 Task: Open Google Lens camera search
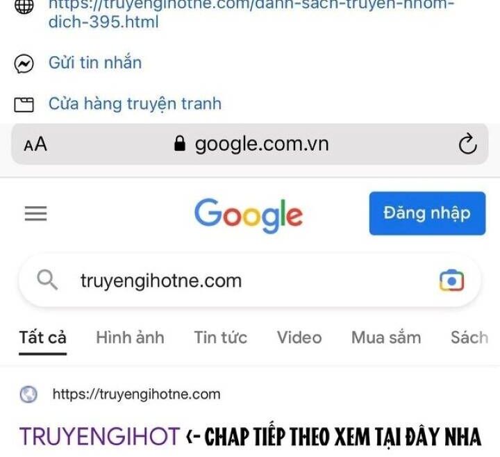pos(451,281)
